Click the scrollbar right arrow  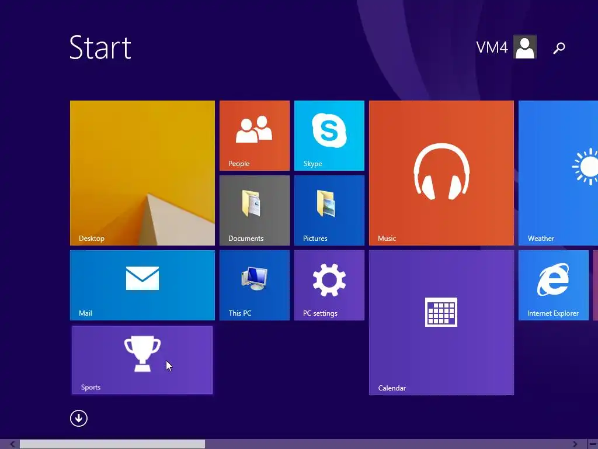(x=575, y=444)
